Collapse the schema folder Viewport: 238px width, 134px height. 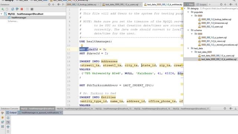[188, 30]
